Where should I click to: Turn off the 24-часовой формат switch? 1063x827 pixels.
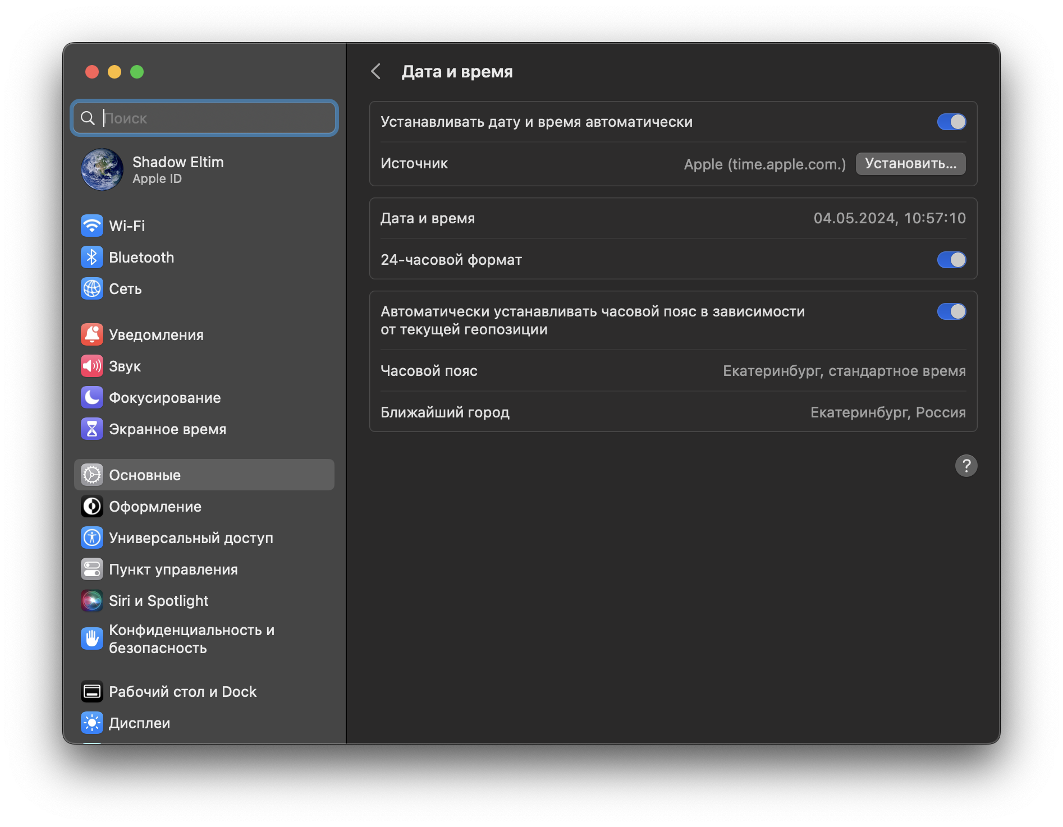951,260
